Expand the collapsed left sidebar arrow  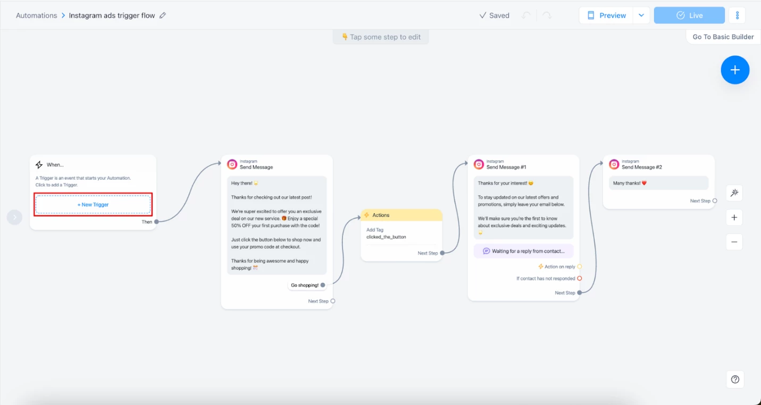point(14,217)
